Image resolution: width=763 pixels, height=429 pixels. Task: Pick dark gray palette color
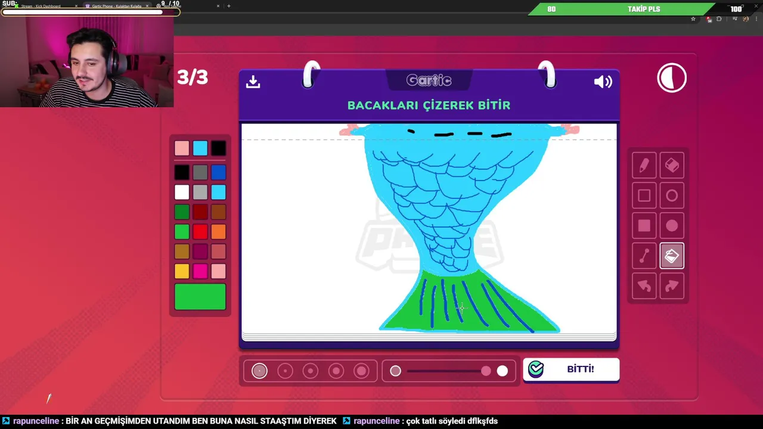tap(200, 173)
